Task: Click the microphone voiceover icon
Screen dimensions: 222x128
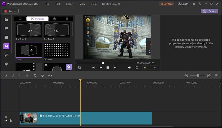Action: tap(42, 75)
